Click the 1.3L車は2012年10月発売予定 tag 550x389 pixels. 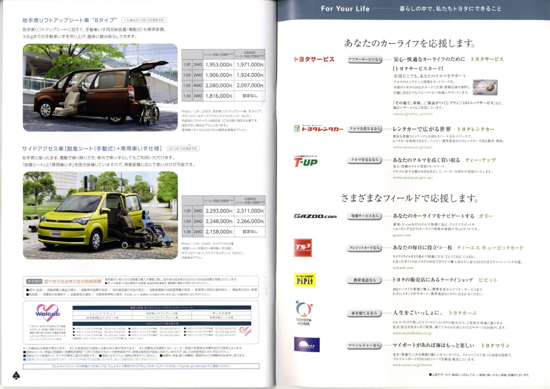click(x=144, y=20)
